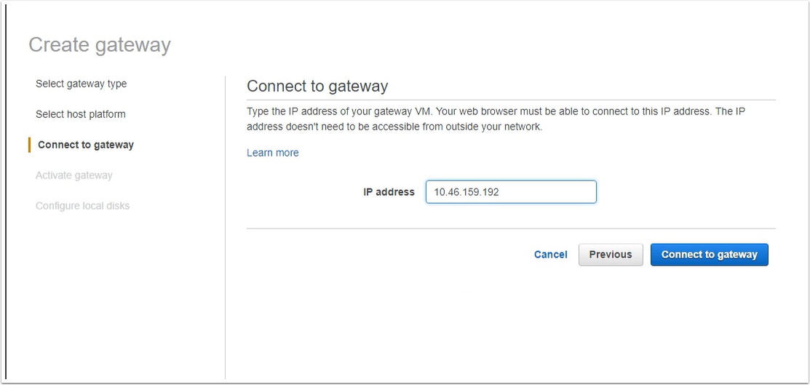Click the gateway VM description paragraph
Image resolution: width=810 pixels, height=385 pixels.
point(496,119)
